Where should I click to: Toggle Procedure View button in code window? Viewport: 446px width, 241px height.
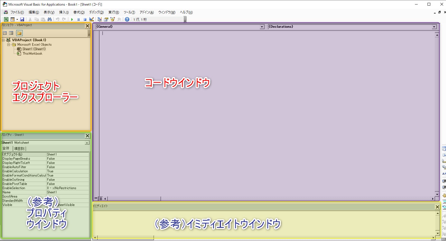tap(96, 198)
